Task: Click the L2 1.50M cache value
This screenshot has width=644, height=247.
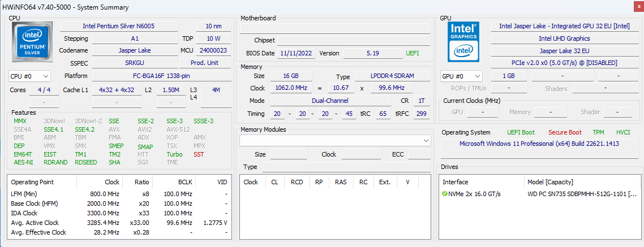Action: pos(171,90)
